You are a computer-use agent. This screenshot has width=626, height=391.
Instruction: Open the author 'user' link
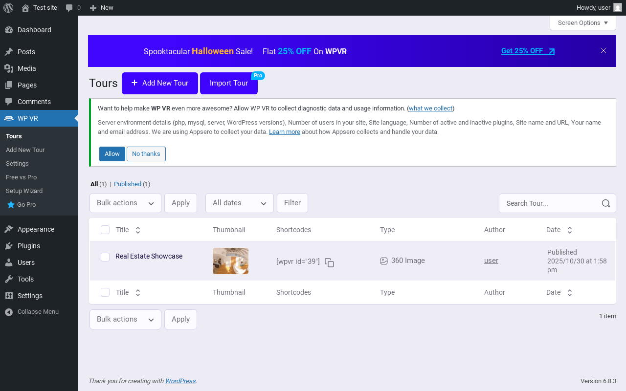(x=491, y=261)
